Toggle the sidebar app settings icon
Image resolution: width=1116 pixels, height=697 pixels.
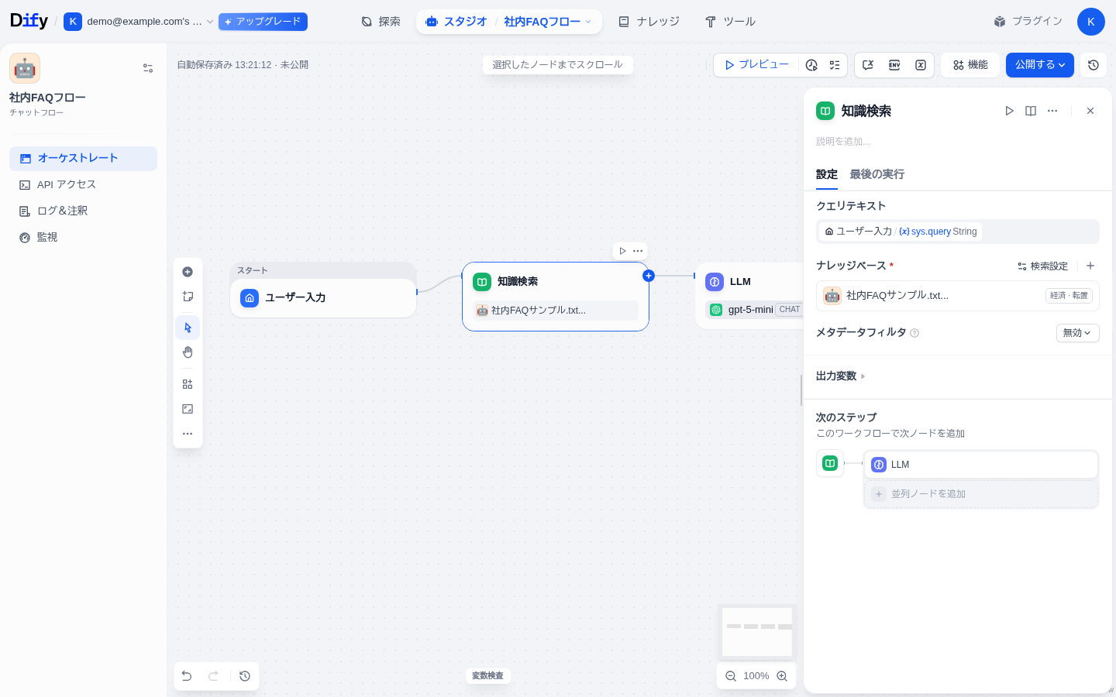click(148, 68)
